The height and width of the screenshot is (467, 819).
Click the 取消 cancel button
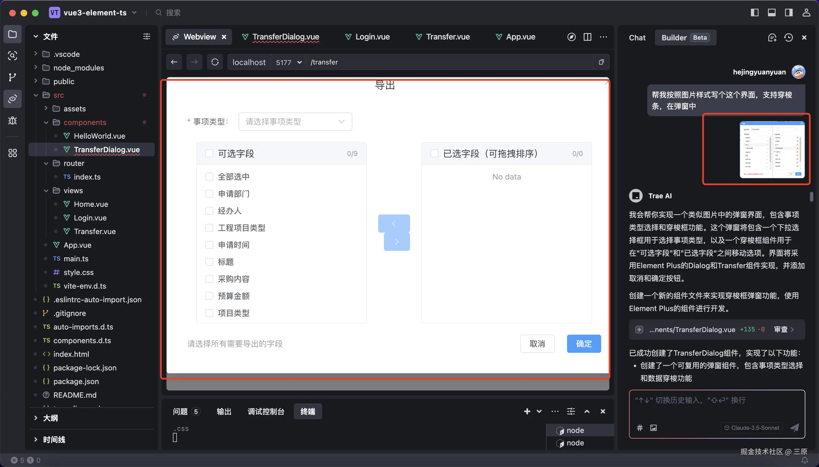(x=537, y=343)
